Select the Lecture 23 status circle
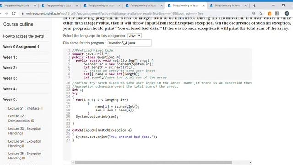Viewport: 293px width, 165px height. coord(6,129)
